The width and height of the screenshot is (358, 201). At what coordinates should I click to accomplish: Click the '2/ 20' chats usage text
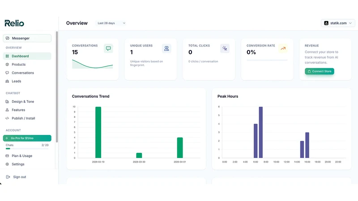(x=45, y=145)
